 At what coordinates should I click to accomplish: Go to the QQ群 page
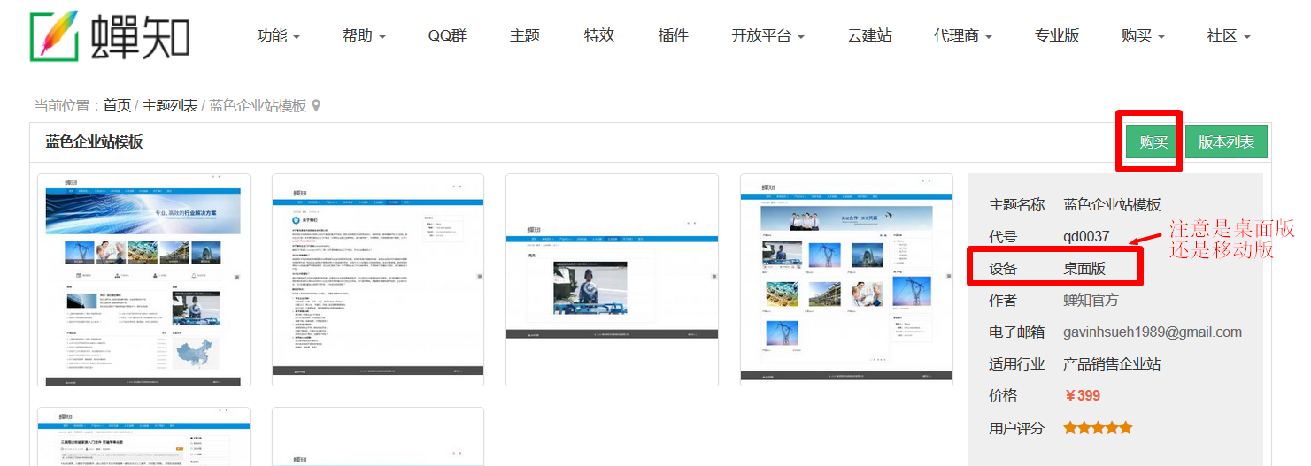tap(447, 36)
